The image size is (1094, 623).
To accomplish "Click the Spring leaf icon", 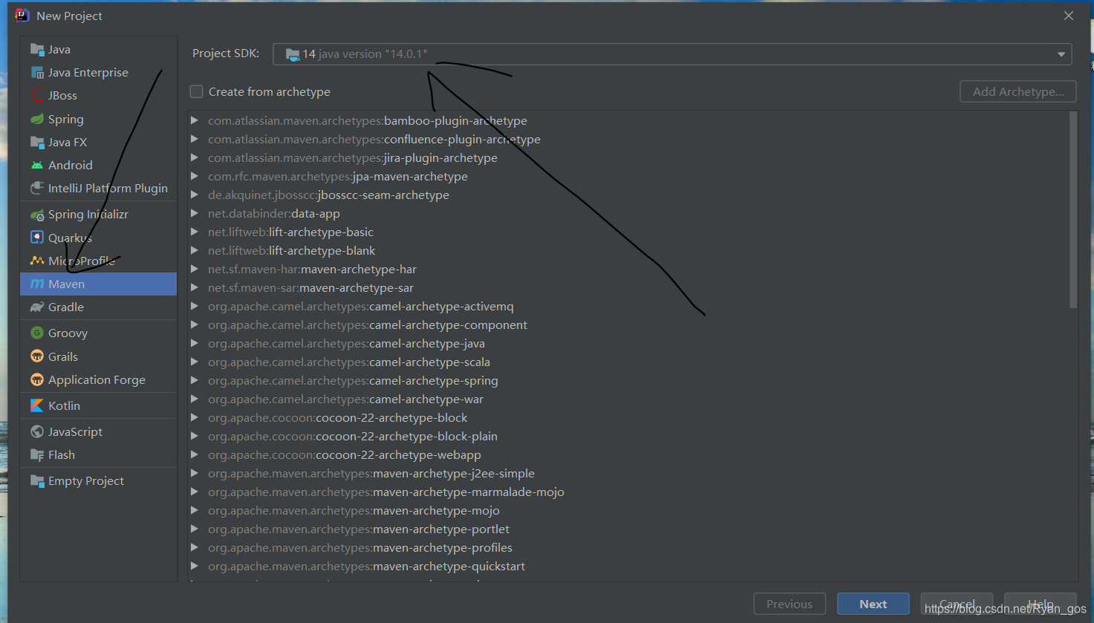I will (37, 119).
